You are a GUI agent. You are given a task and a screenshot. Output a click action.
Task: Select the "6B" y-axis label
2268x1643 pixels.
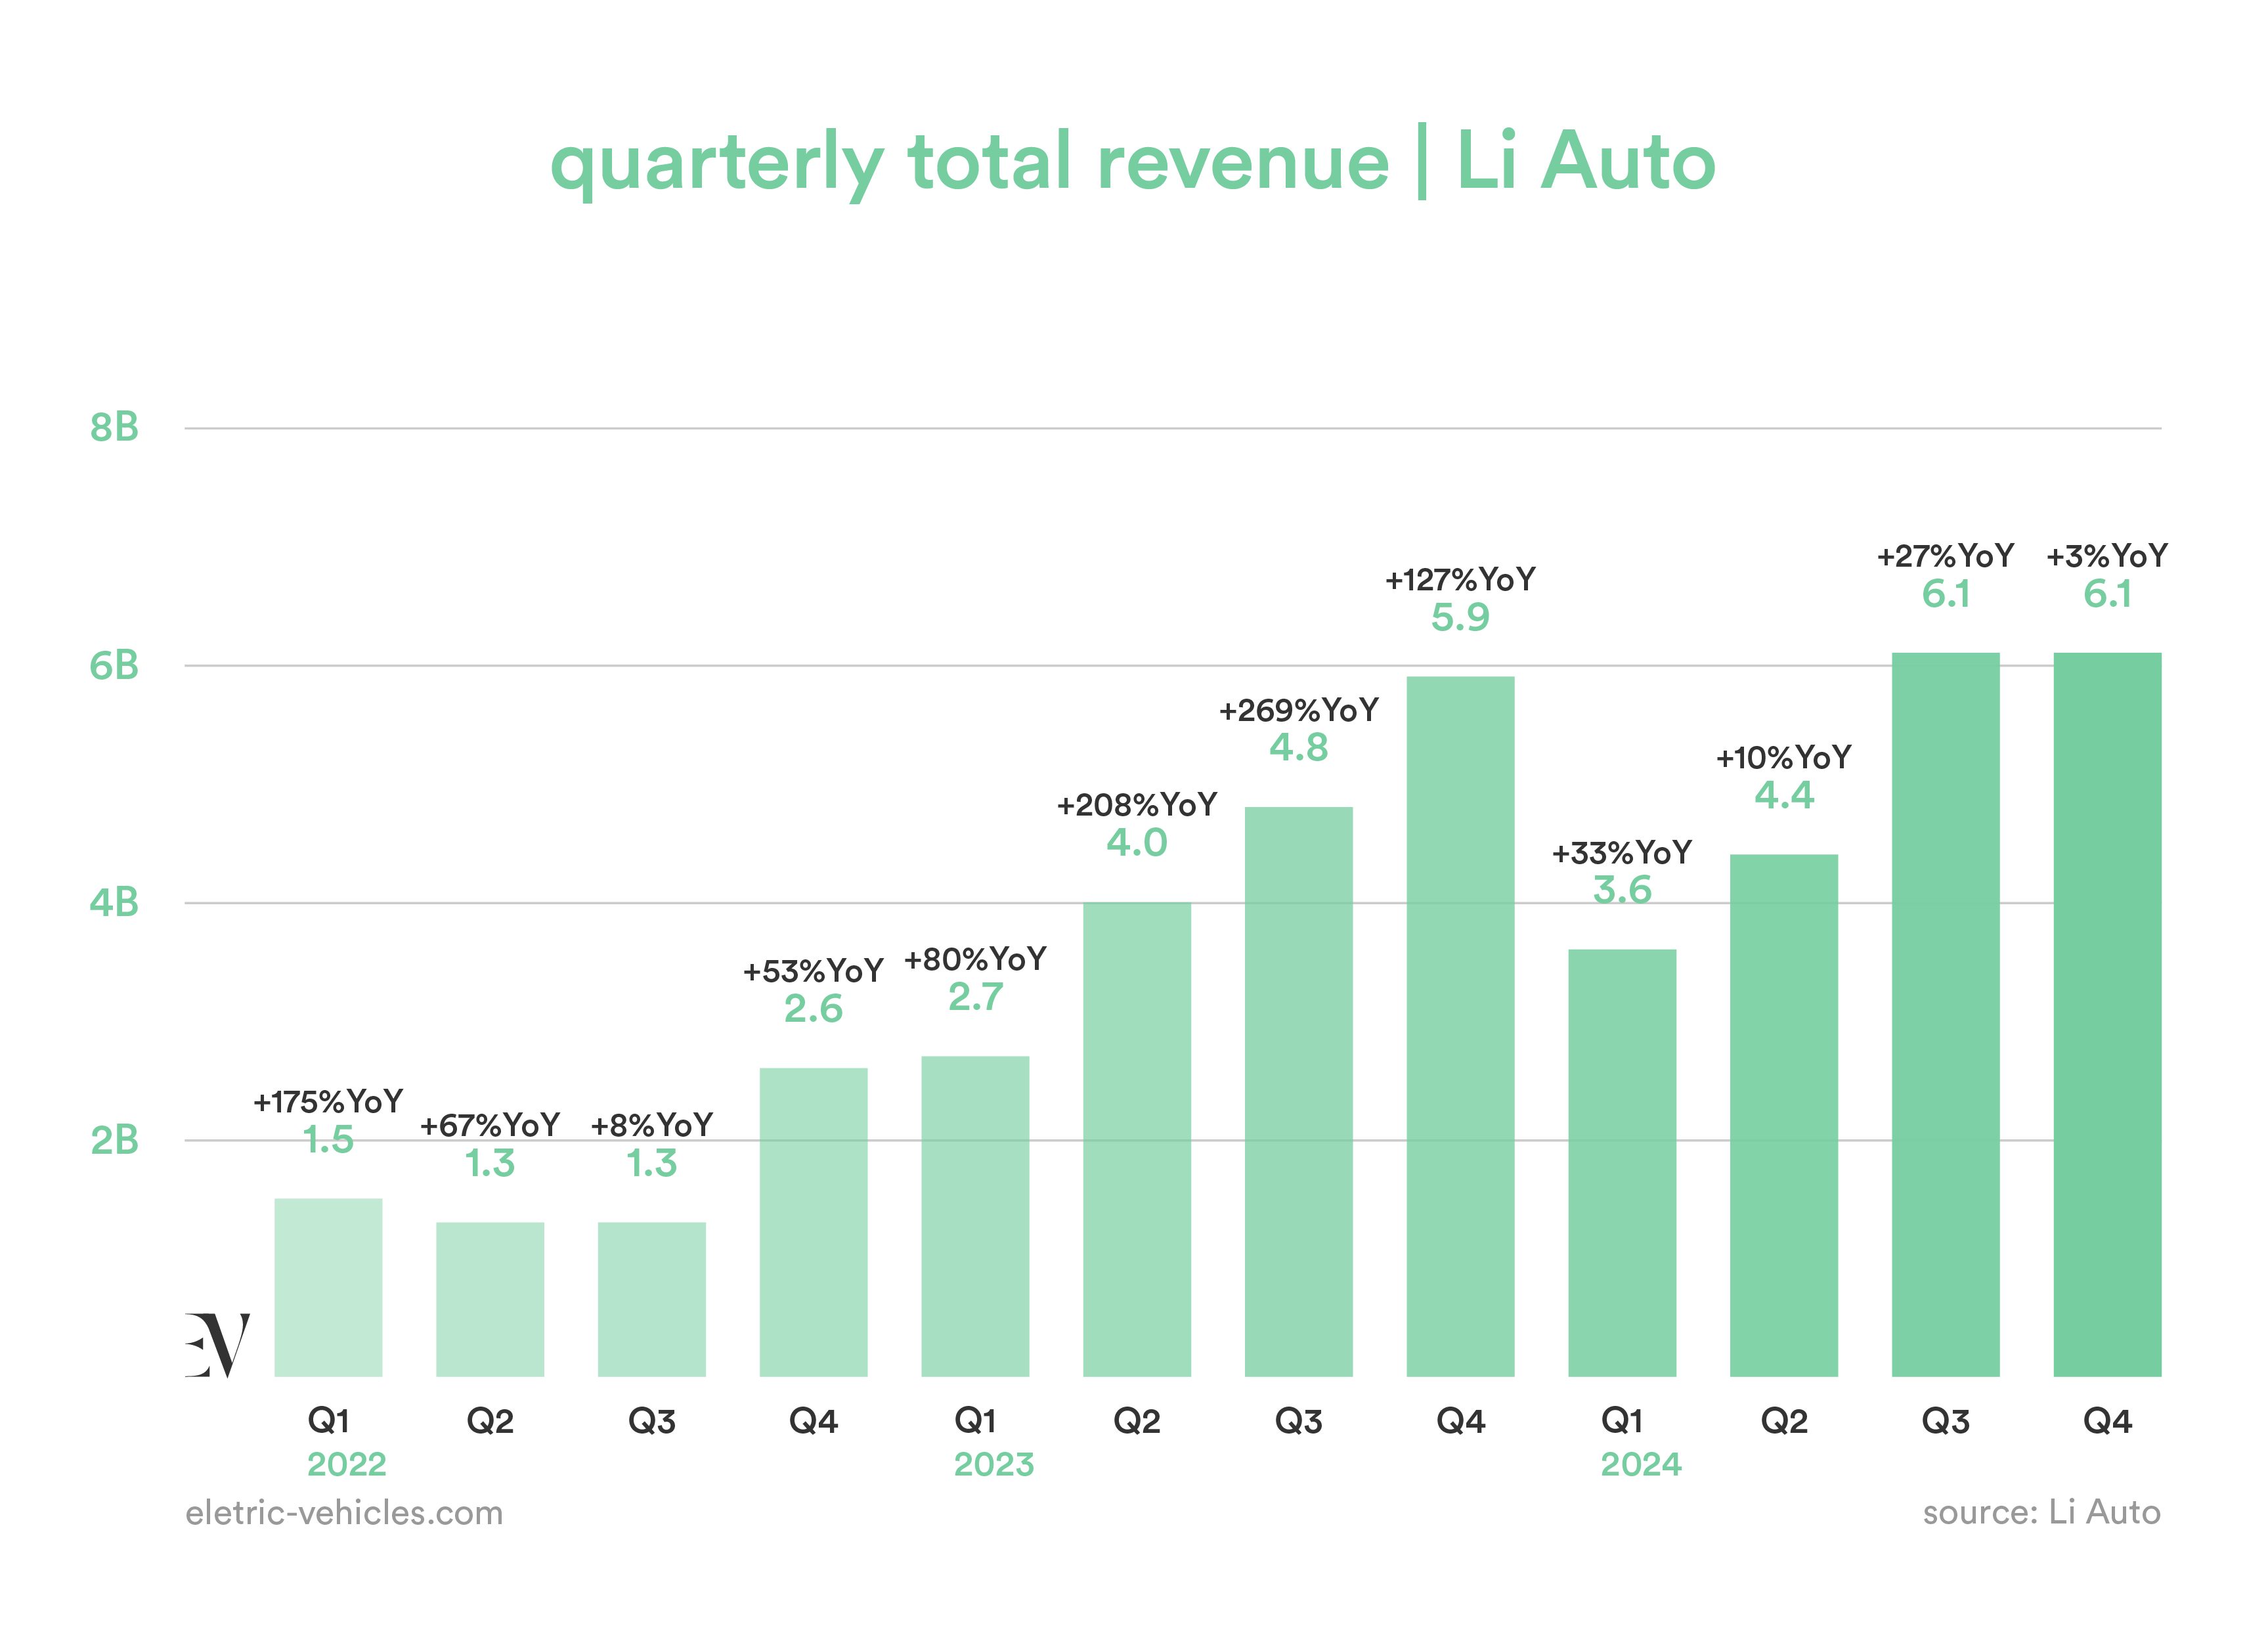[x=114, y=665]
